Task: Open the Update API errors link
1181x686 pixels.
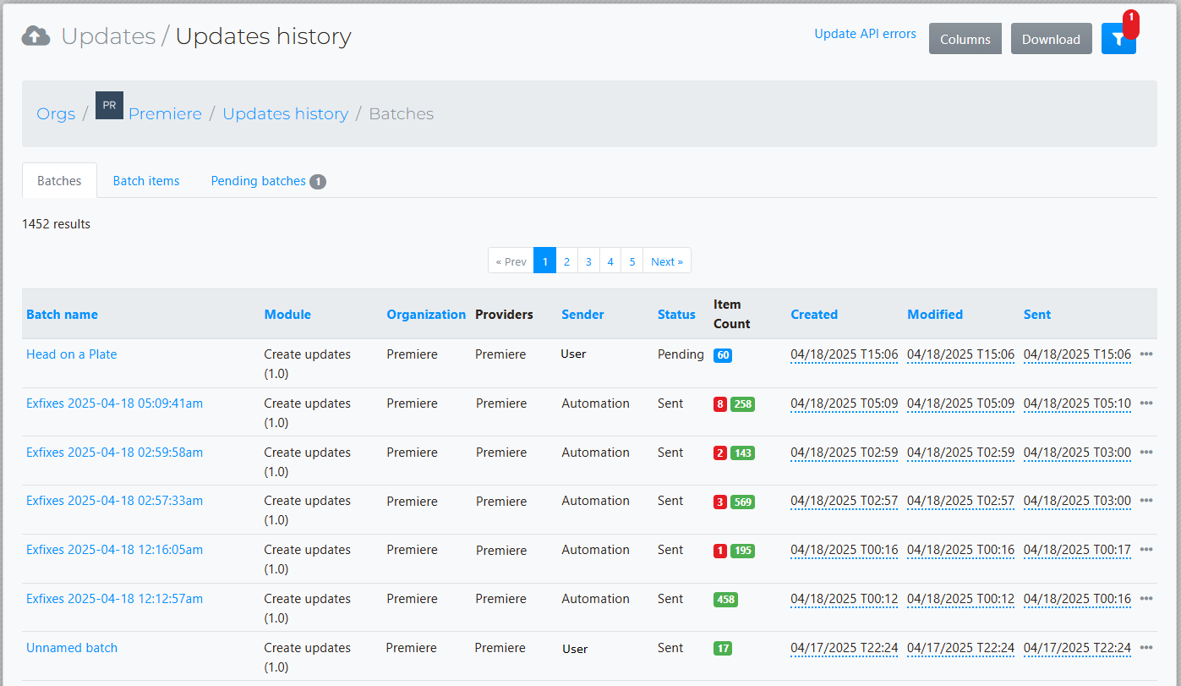Action: coord(865,34)
